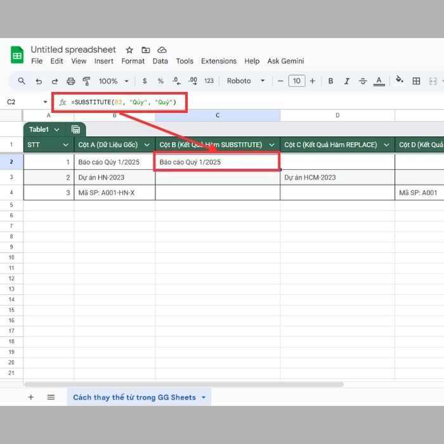Open more number formats 123
The image size is (444, 444).
click(x=209, y=81)
